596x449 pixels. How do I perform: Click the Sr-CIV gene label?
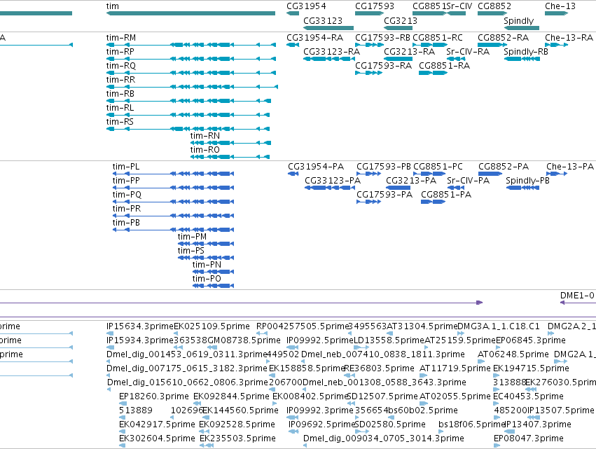pyautogui.click(x=459, y=6)
